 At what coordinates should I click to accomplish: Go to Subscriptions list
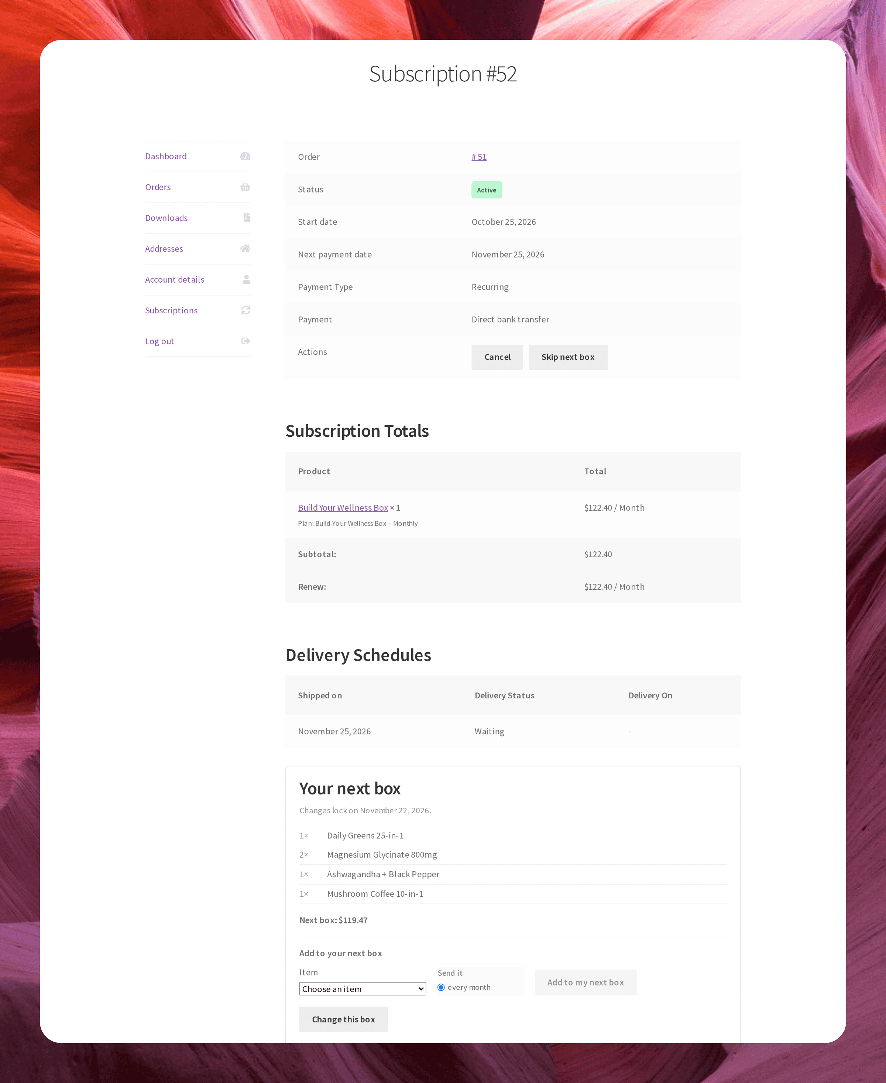(171, 311)
